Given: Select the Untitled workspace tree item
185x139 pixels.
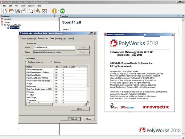Looking at the screenshot, I should click(x=7, y=22).
